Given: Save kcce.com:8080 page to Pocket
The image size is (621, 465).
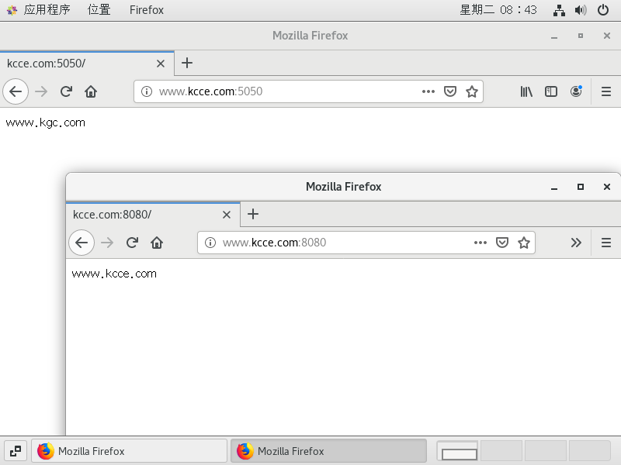Looking at the screenshot, I should coord(502,243).
